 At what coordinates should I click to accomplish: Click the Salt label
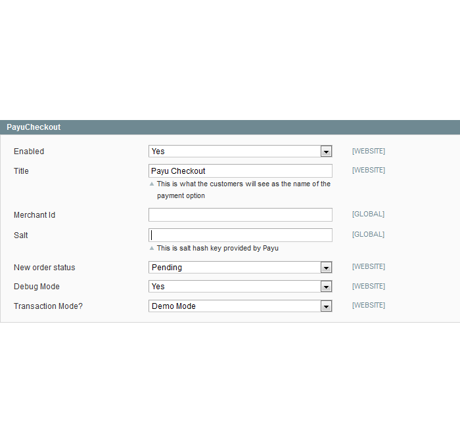click(20, 235)
